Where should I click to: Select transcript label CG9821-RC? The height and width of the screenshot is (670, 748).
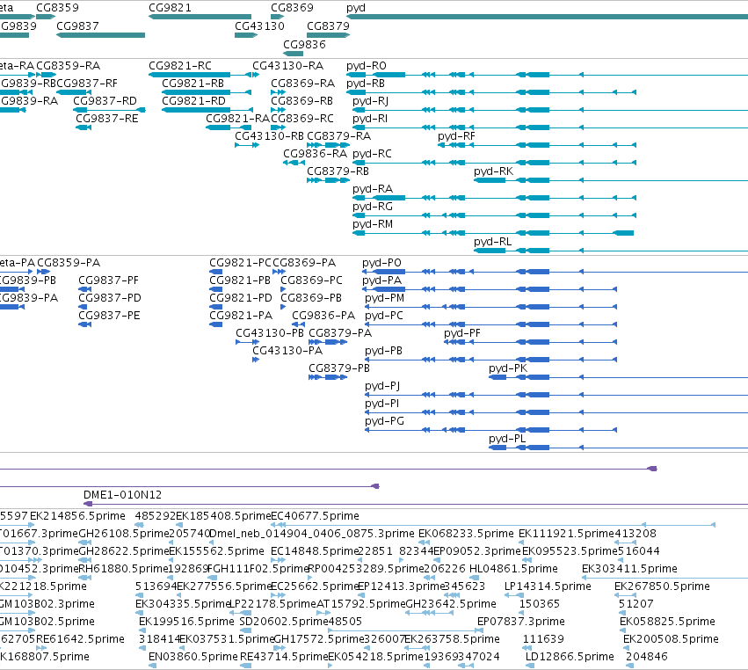180,65
